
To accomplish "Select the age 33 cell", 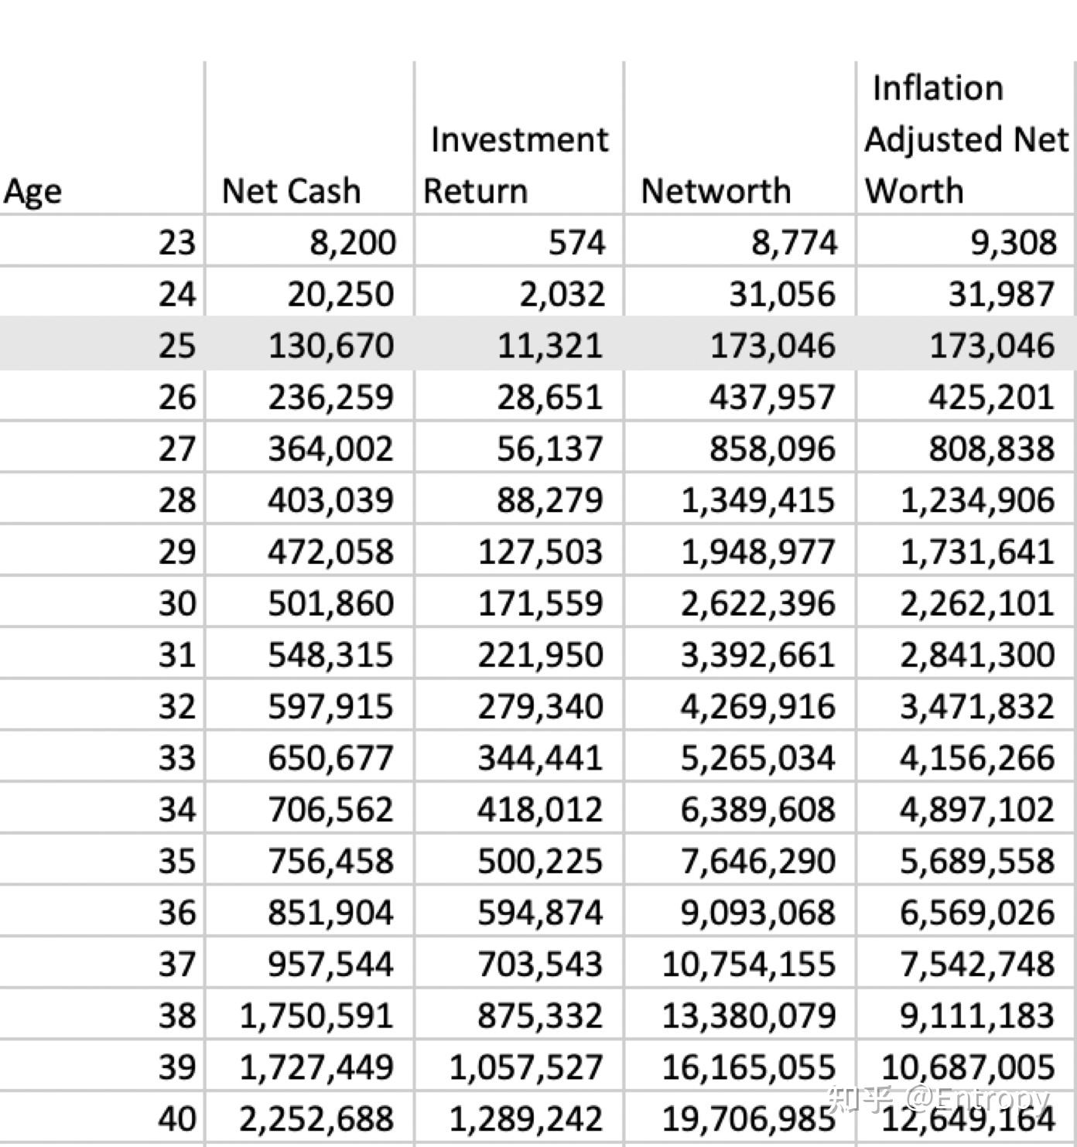I will [176, 758].
